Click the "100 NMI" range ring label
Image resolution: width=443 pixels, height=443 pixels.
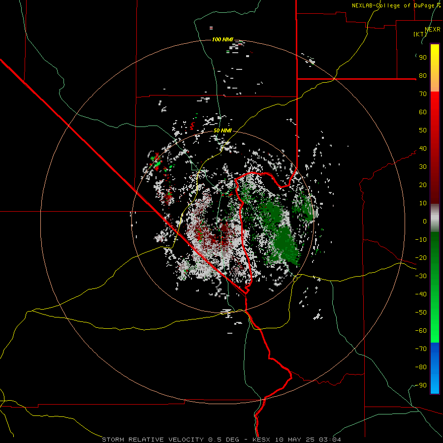pos(222,39)
